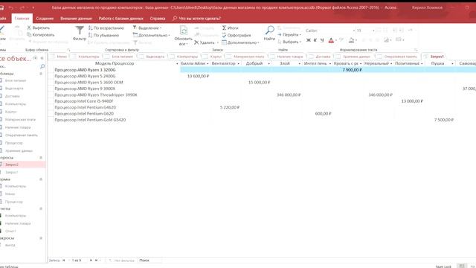This screenshot has width=476, height=268.
Task: Click the Вырезать (cut) scissors icon
Action: tap(29, 28)
